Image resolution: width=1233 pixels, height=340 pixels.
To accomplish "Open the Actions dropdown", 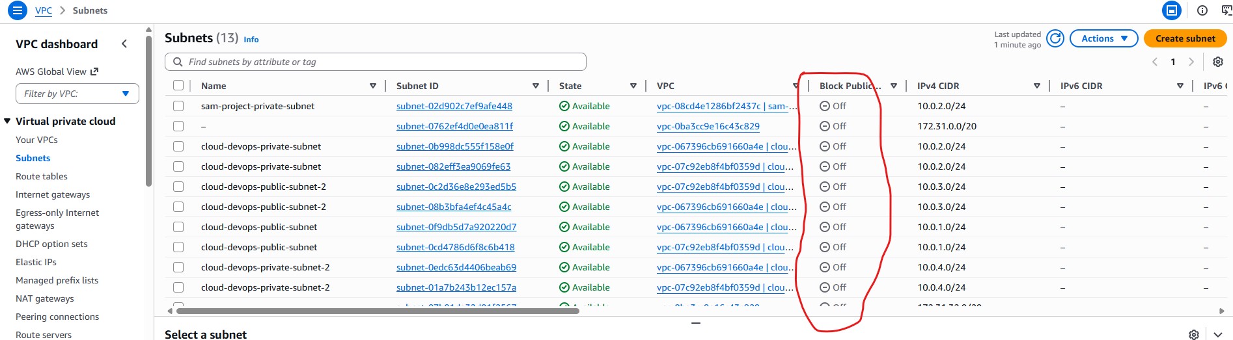I will [1103, 38].
